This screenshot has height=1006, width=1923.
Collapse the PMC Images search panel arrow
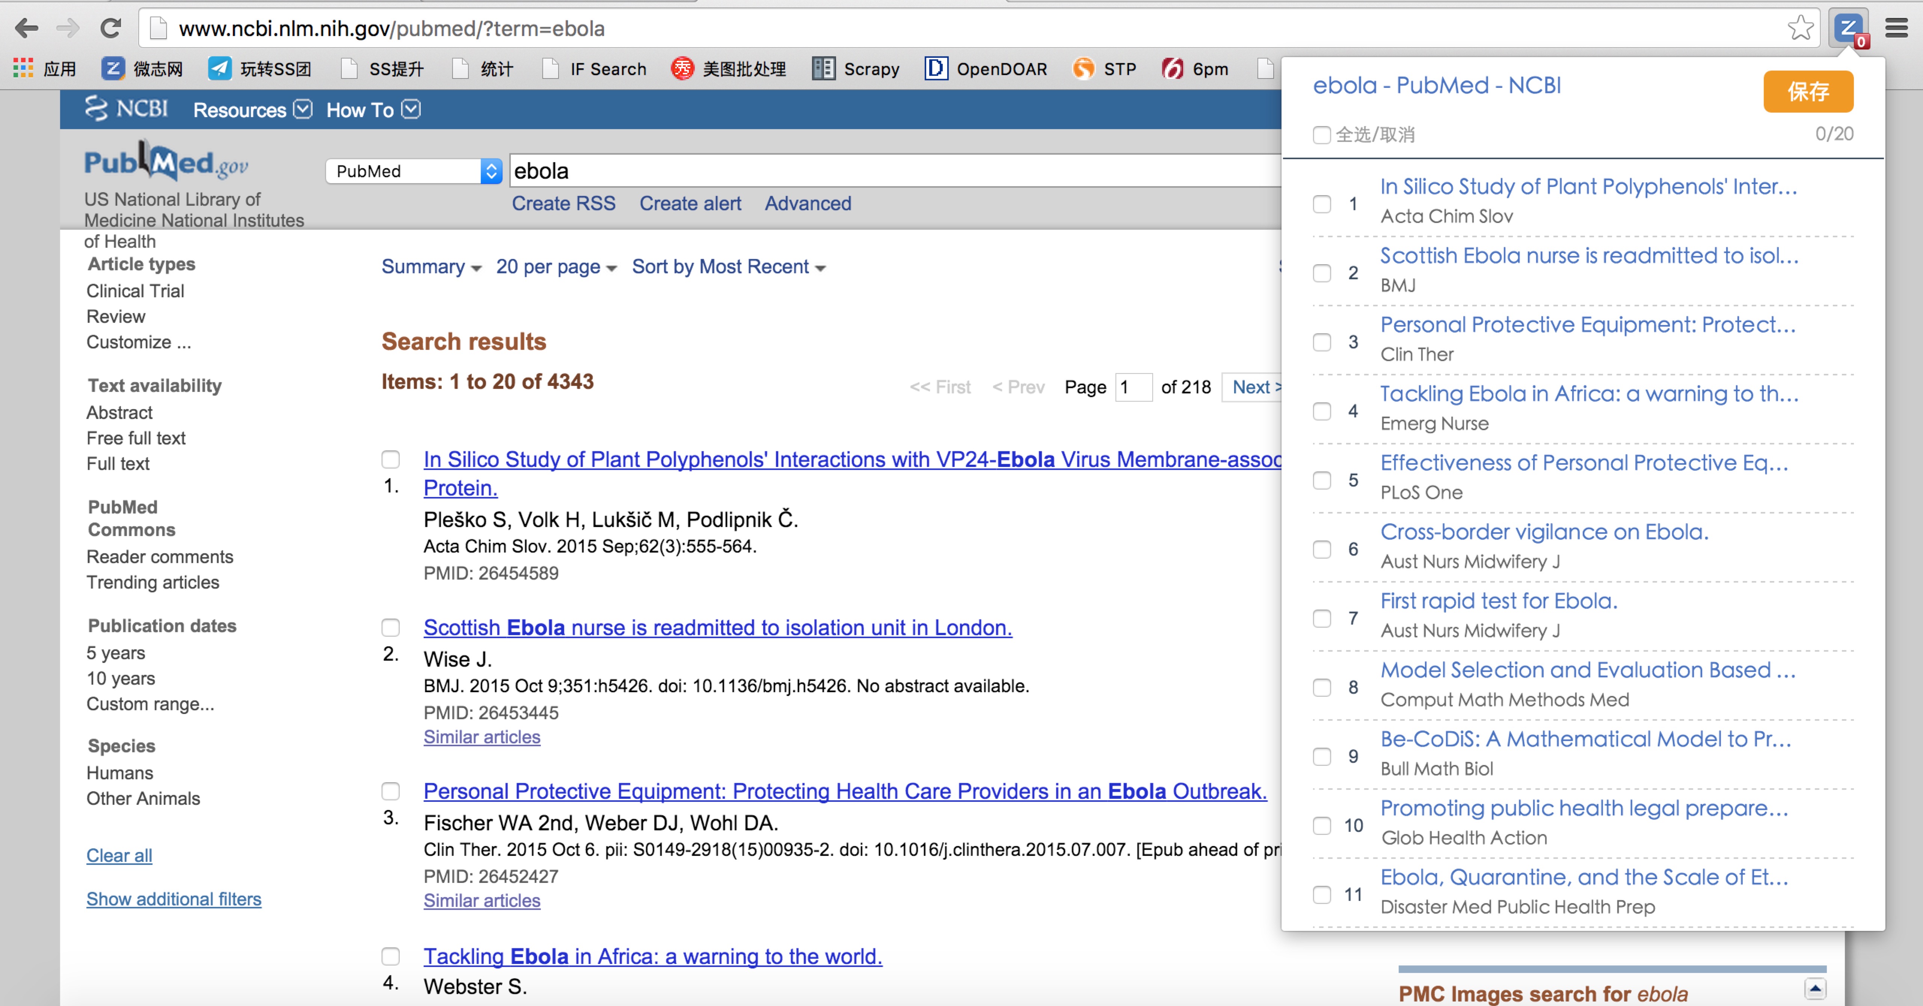[1815, 988]
